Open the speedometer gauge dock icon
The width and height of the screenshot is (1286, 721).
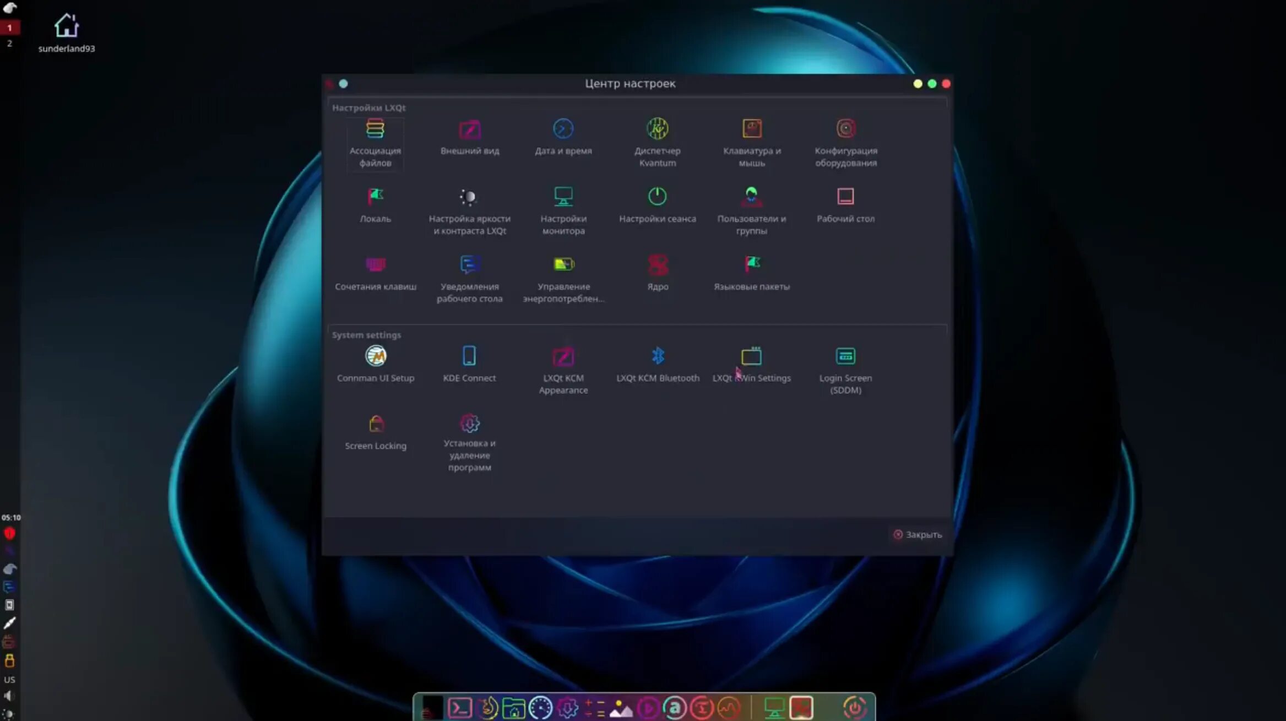coord(540,708)
